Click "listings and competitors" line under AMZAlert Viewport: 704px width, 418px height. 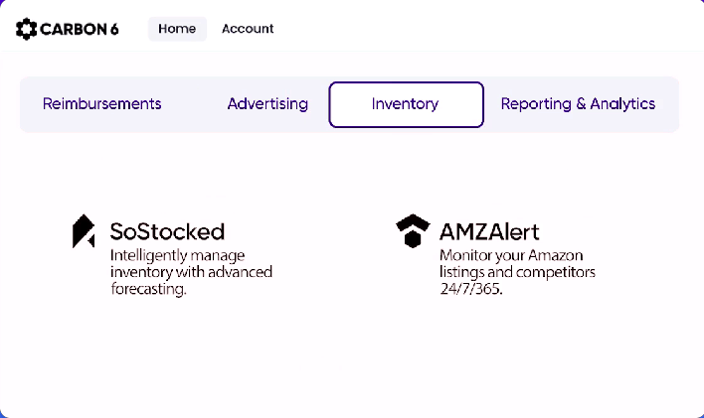517,271
